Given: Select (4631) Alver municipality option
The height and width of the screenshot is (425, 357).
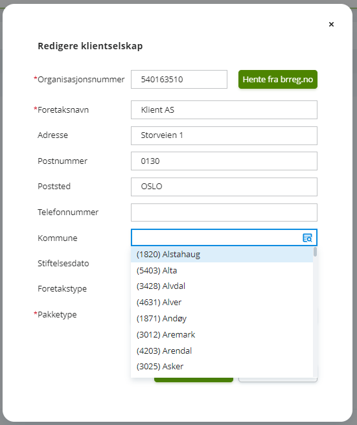Looking at the screenshot, I should click(x=222, y=302).
